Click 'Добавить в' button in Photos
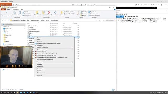The height and width of the screenshot is (94, 168). tap(17, 5)
